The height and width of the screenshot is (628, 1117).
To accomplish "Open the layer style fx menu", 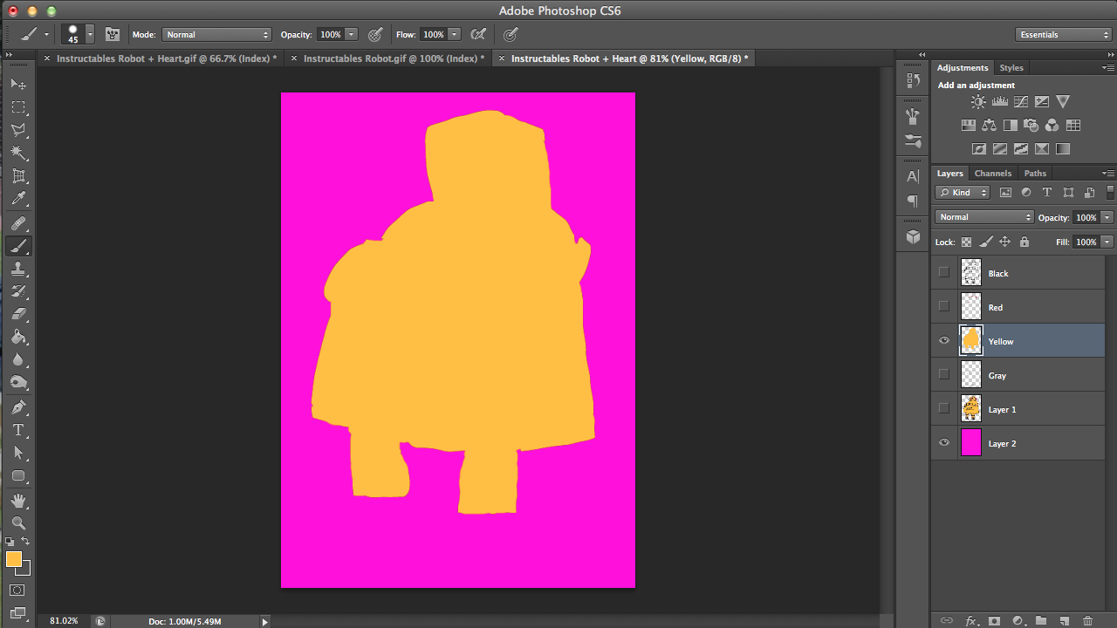I will [x=970, y=621].
